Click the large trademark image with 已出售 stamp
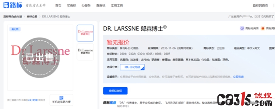Image resolution: width=275 pixels, height=109 pixels. click(x=40, y=58)
